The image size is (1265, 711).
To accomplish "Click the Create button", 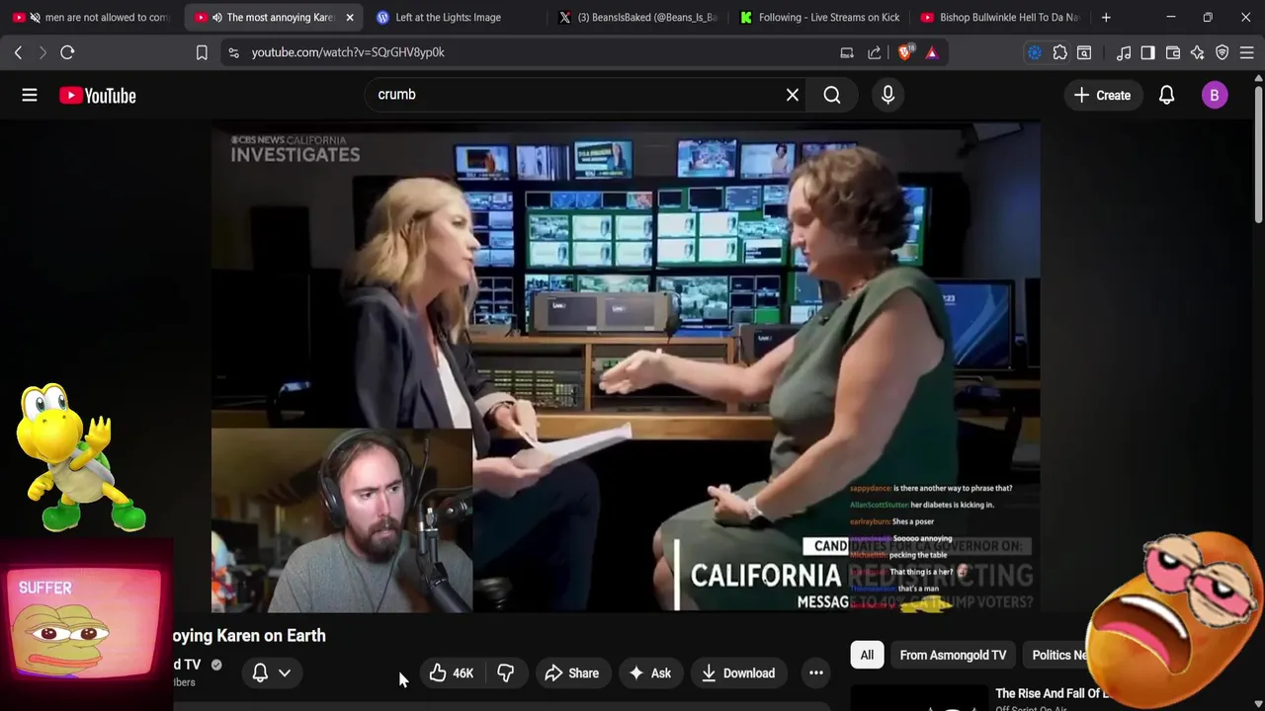I will coord(1102,95).
